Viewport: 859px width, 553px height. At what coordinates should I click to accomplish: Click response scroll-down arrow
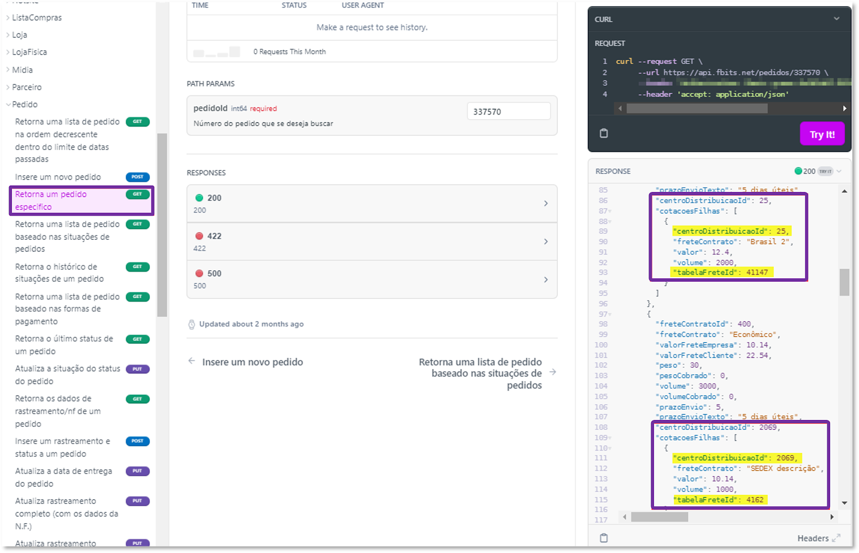pyautogui.click(x=845, y=503)
